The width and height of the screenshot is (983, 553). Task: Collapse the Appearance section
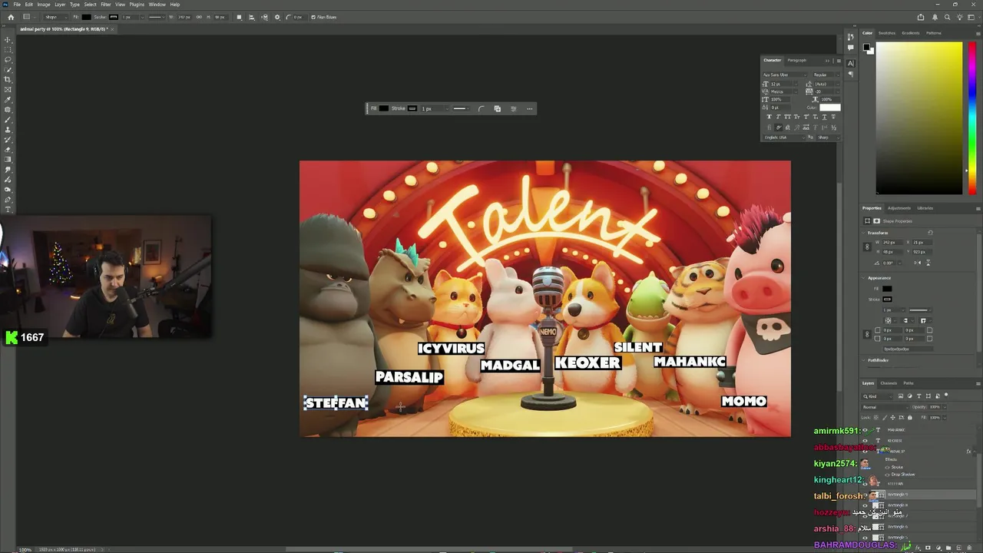tap(864, 278)
